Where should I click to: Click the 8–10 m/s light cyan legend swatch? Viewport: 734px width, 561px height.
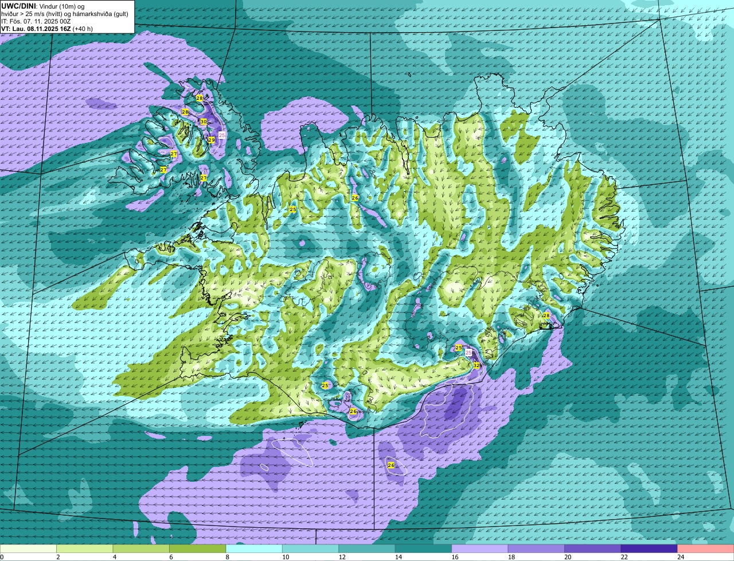(x=255, y=549)
